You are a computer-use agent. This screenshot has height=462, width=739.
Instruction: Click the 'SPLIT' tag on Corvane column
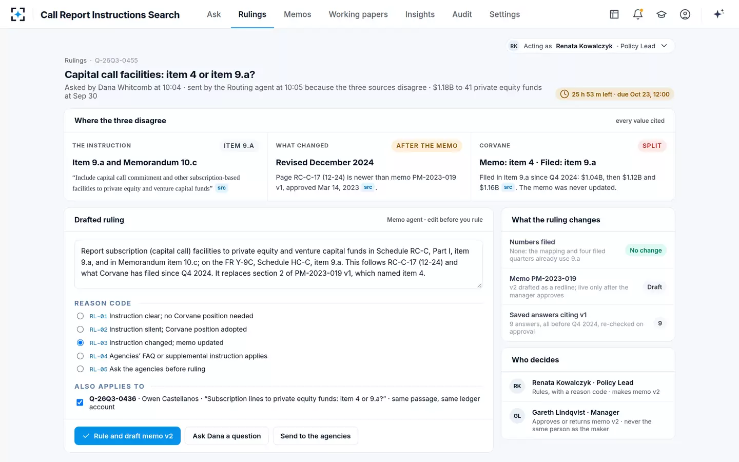(652, 146)
